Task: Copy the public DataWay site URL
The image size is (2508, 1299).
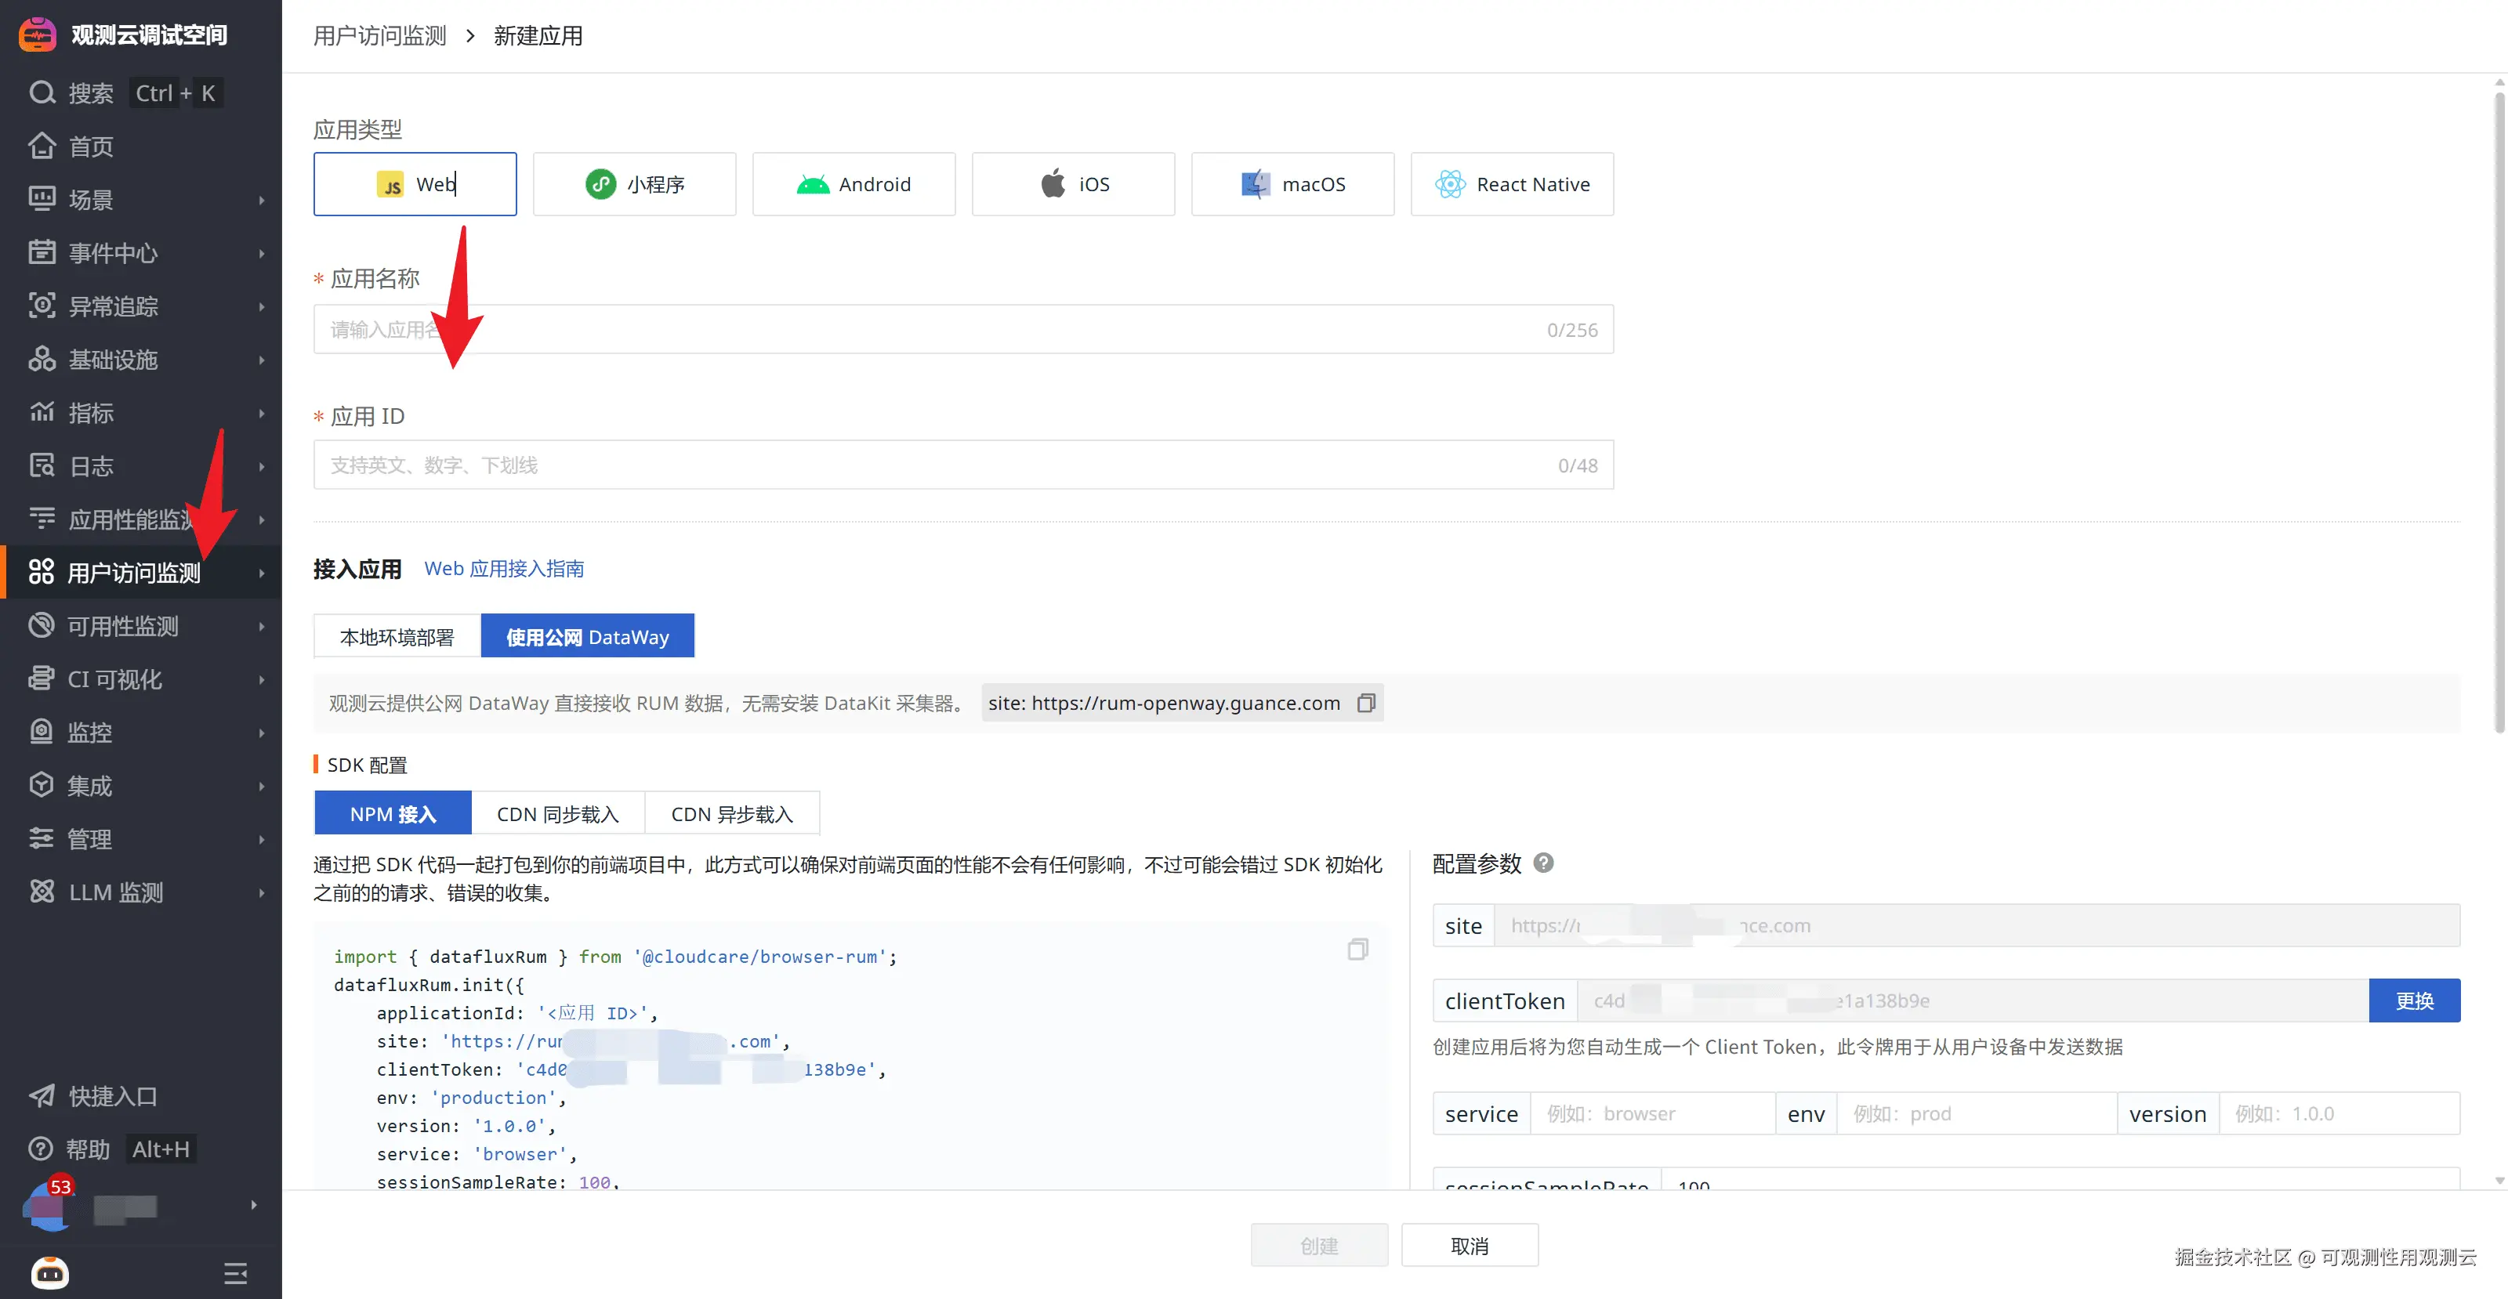Action: click(1366, 703)
